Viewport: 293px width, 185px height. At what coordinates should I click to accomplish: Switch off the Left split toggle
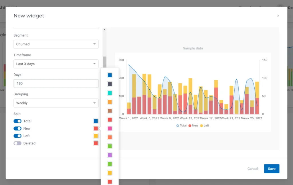[17, 136]
